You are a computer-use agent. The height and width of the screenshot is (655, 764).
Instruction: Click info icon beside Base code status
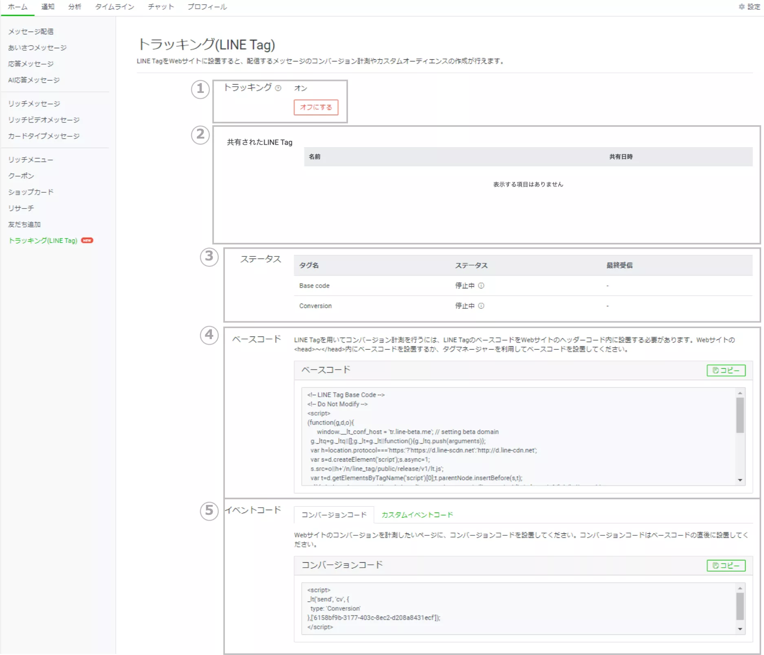pos(481,286)
